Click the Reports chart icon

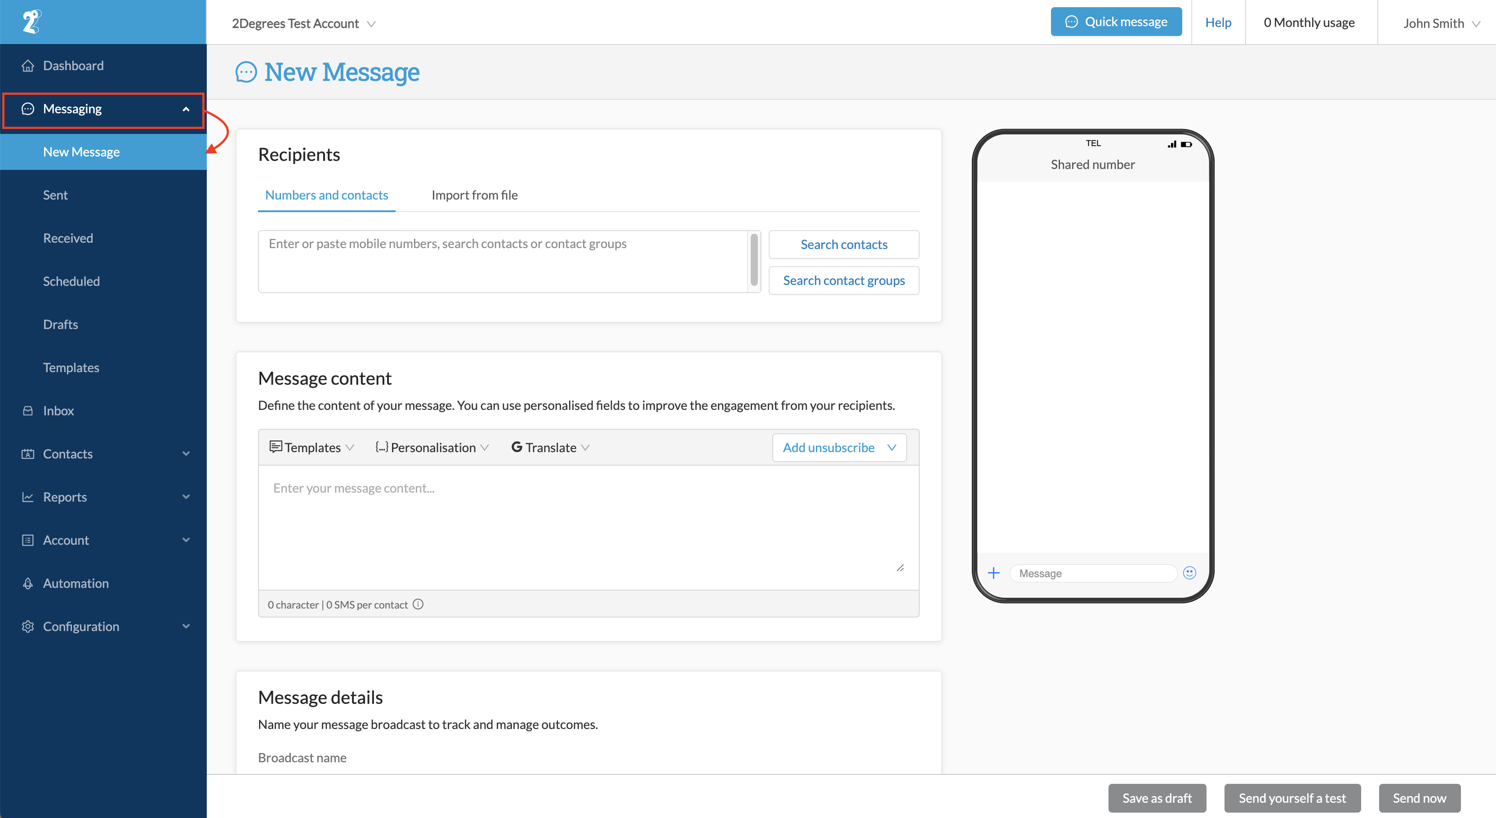[27, 497]
